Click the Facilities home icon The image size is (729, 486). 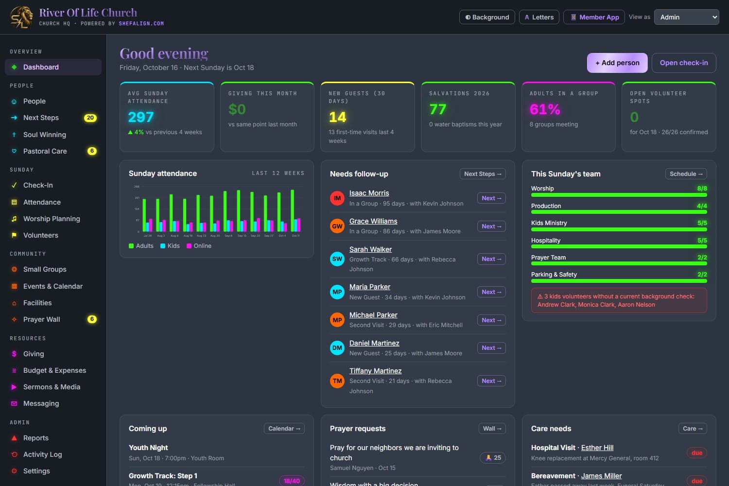click(x=14, y=303)
